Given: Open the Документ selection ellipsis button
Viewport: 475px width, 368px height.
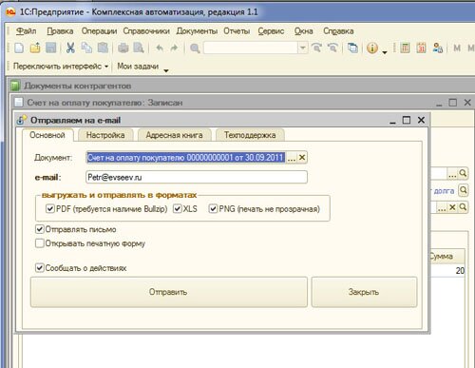Looking at the screenshot, I should pyautogui.click(x=292, y=157).
